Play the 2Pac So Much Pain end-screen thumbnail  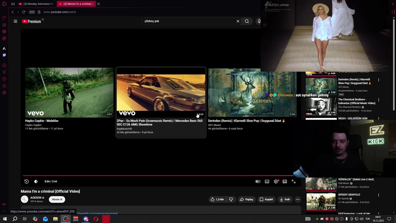click(161, 93)
